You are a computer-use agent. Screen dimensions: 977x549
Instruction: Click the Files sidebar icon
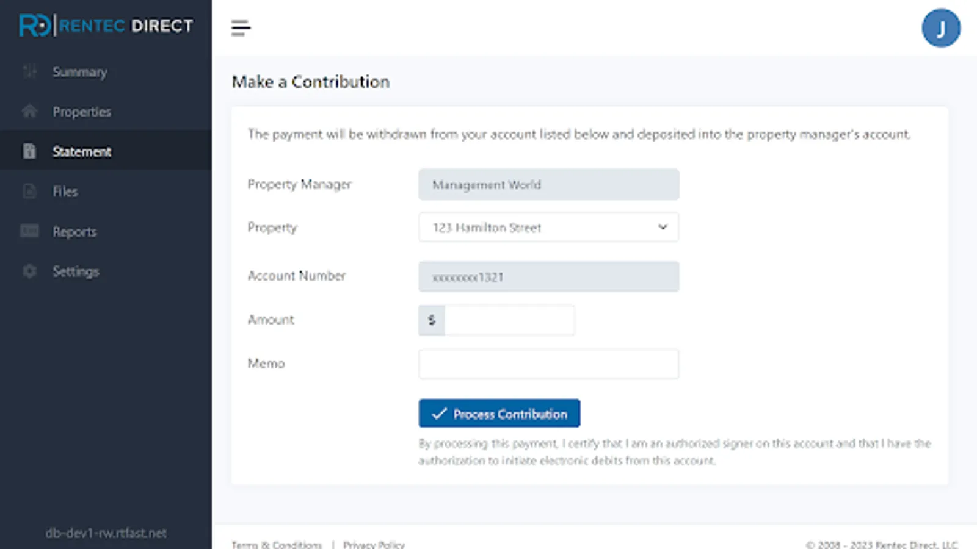(x=29, y=192)
